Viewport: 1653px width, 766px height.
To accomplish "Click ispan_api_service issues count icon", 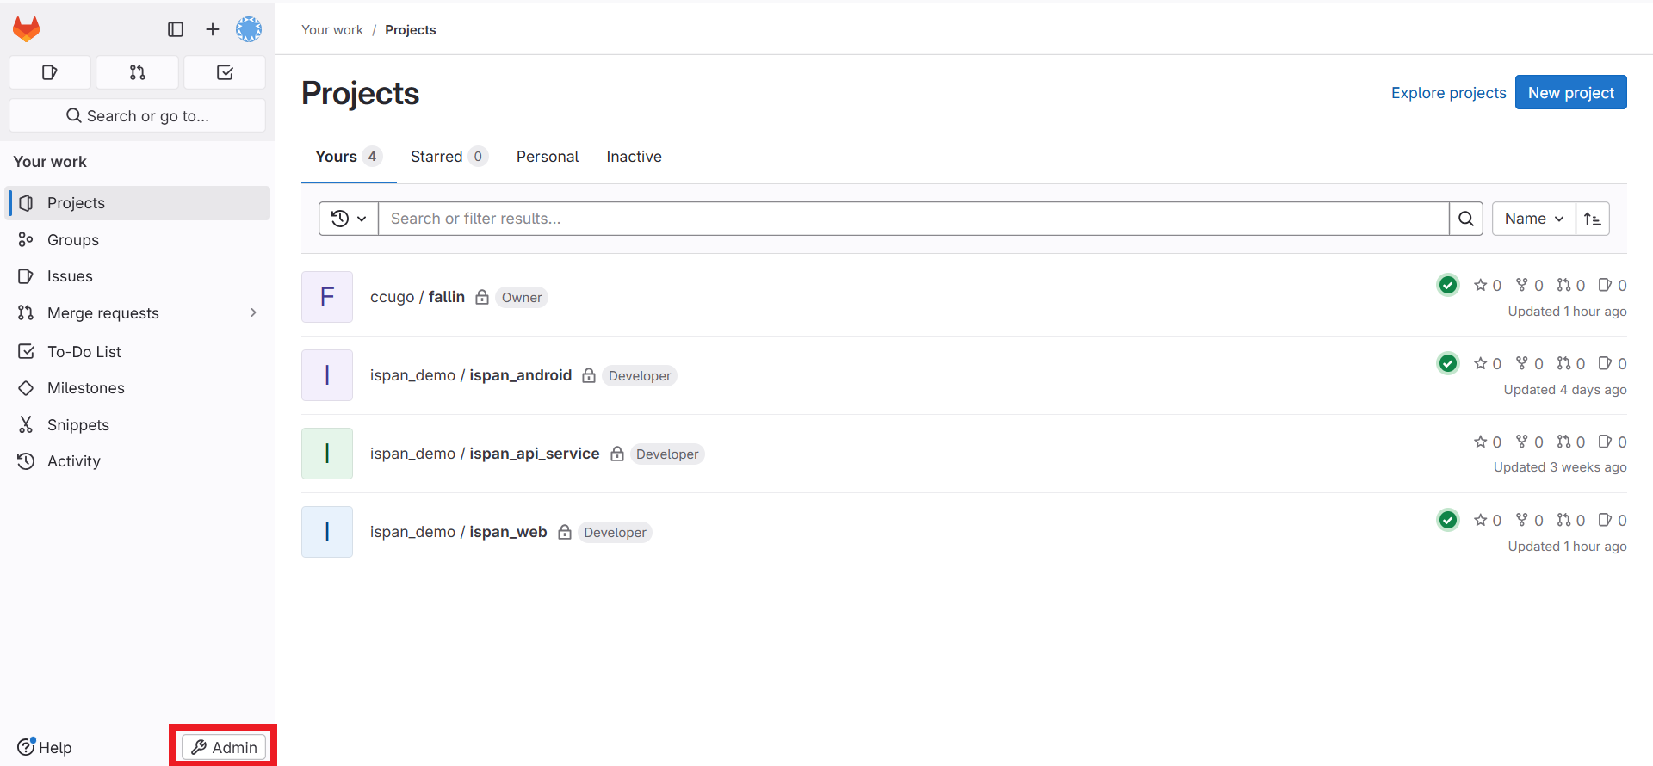I will [1613, 442].
